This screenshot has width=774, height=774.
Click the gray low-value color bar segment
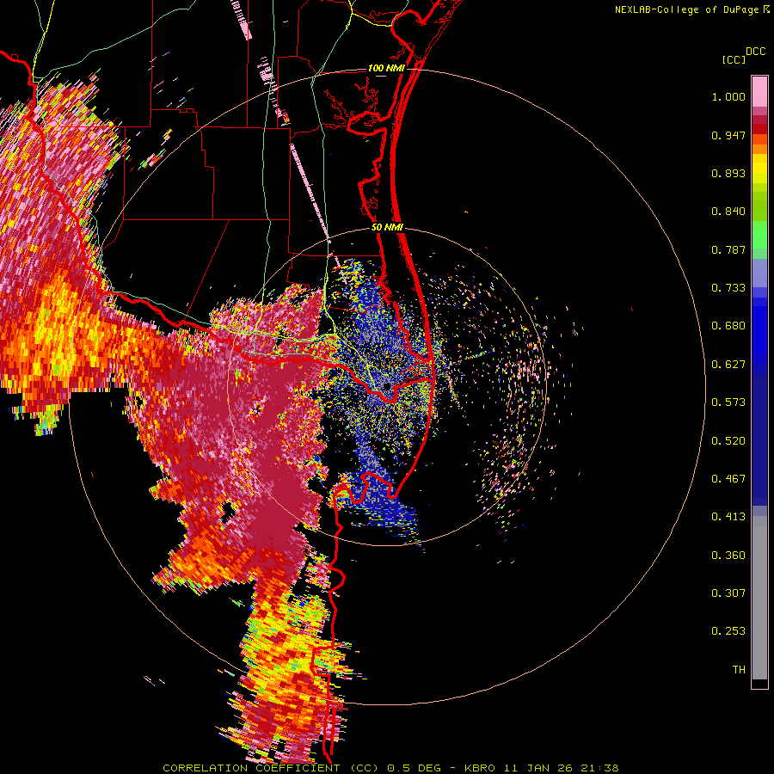pos(759,598)
